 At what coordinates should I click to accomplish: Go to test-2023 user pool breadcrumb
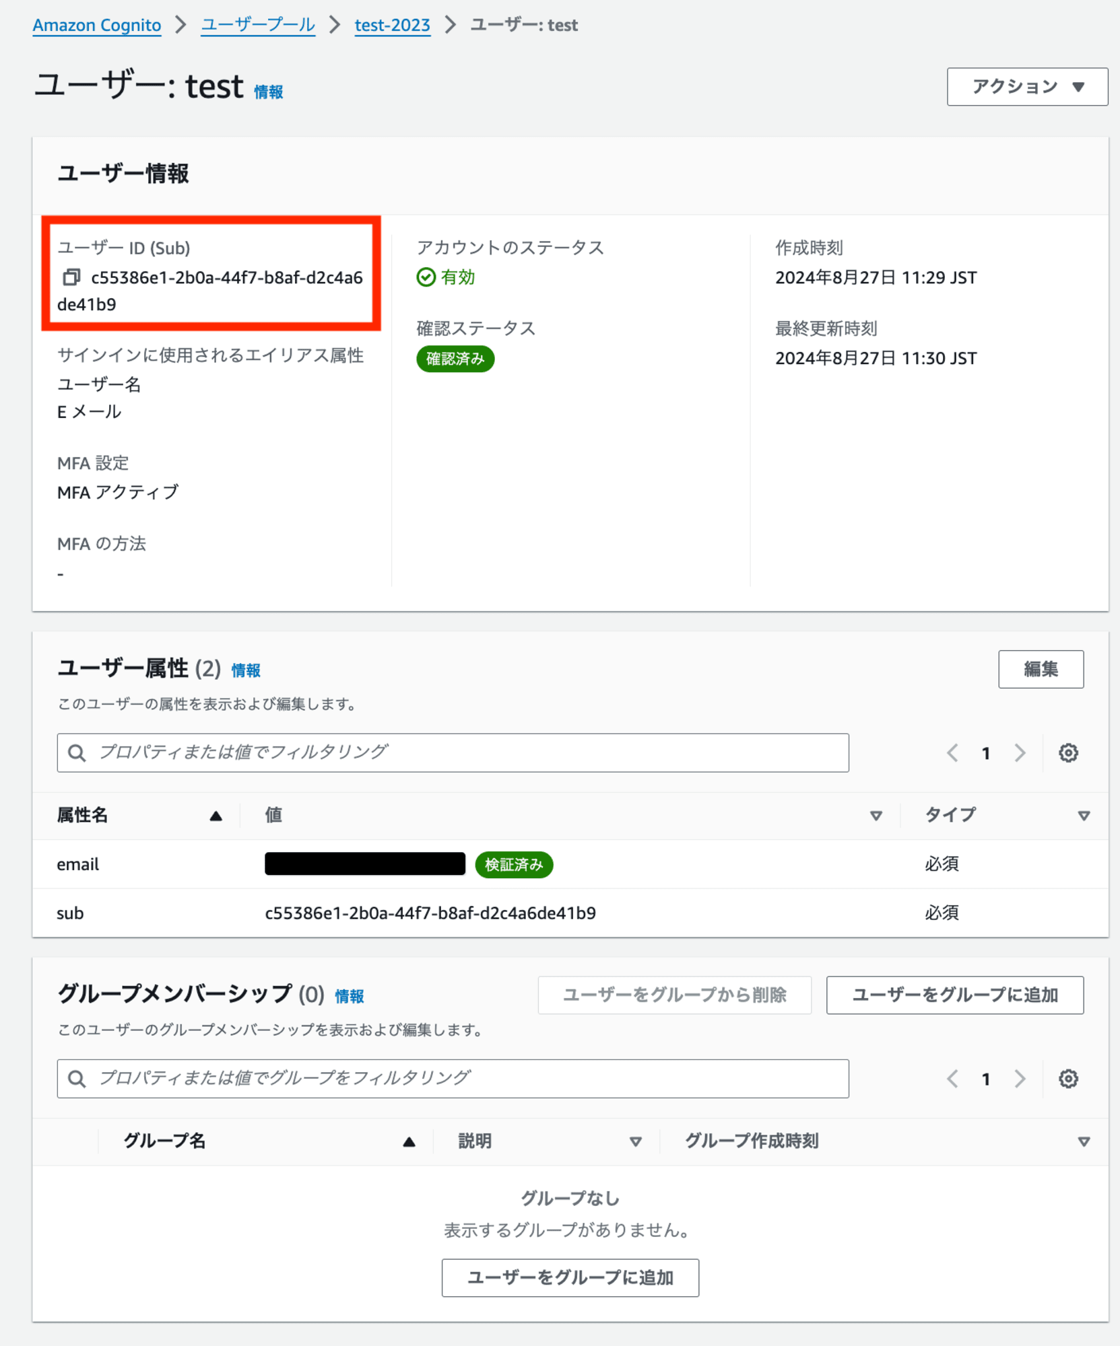pos(393,25)
